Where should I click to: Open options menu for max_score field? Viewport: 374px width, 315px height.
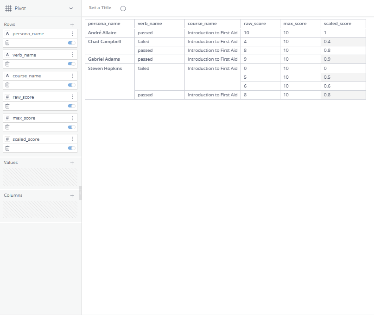click(73, 118)
